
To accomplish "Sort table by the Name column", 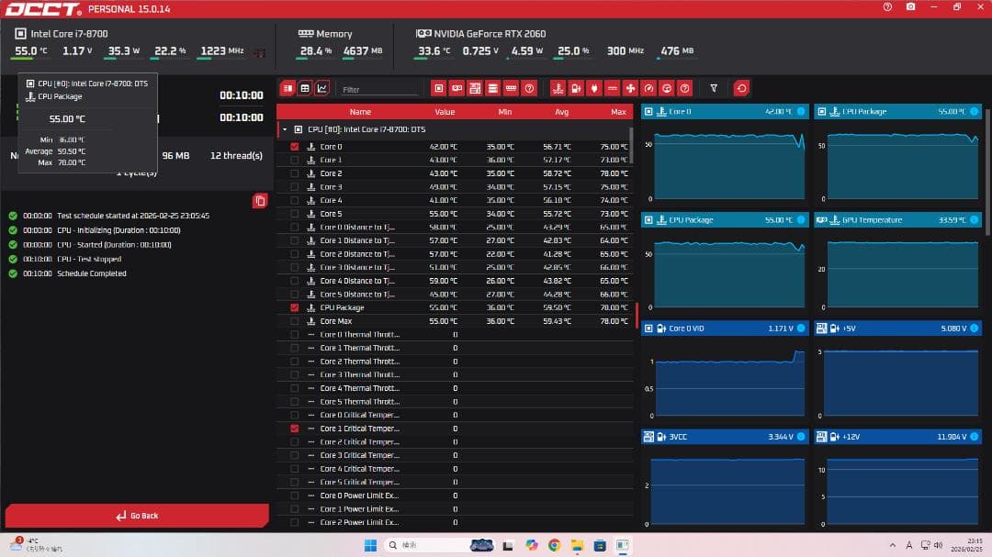I will point(360,112).
